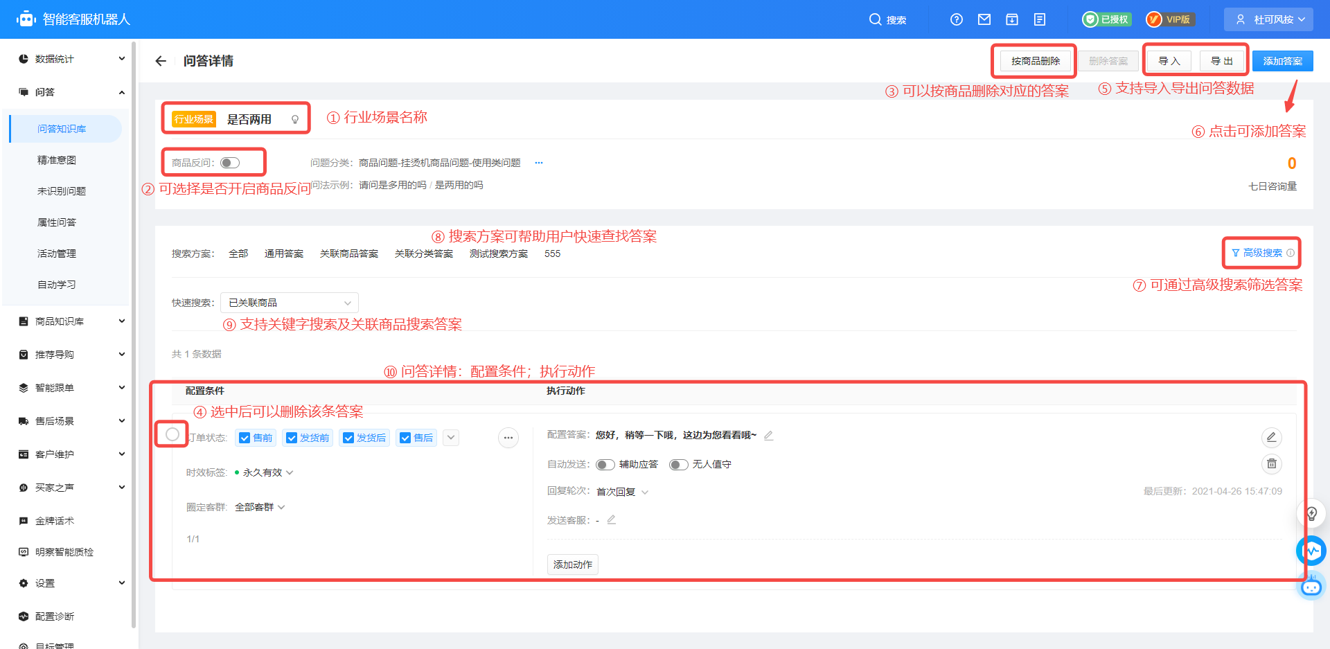The width and height of the screenshot is (1330, 649).
Task: Expand the 推荐导购 sidebar section
Action: point(122,355)
